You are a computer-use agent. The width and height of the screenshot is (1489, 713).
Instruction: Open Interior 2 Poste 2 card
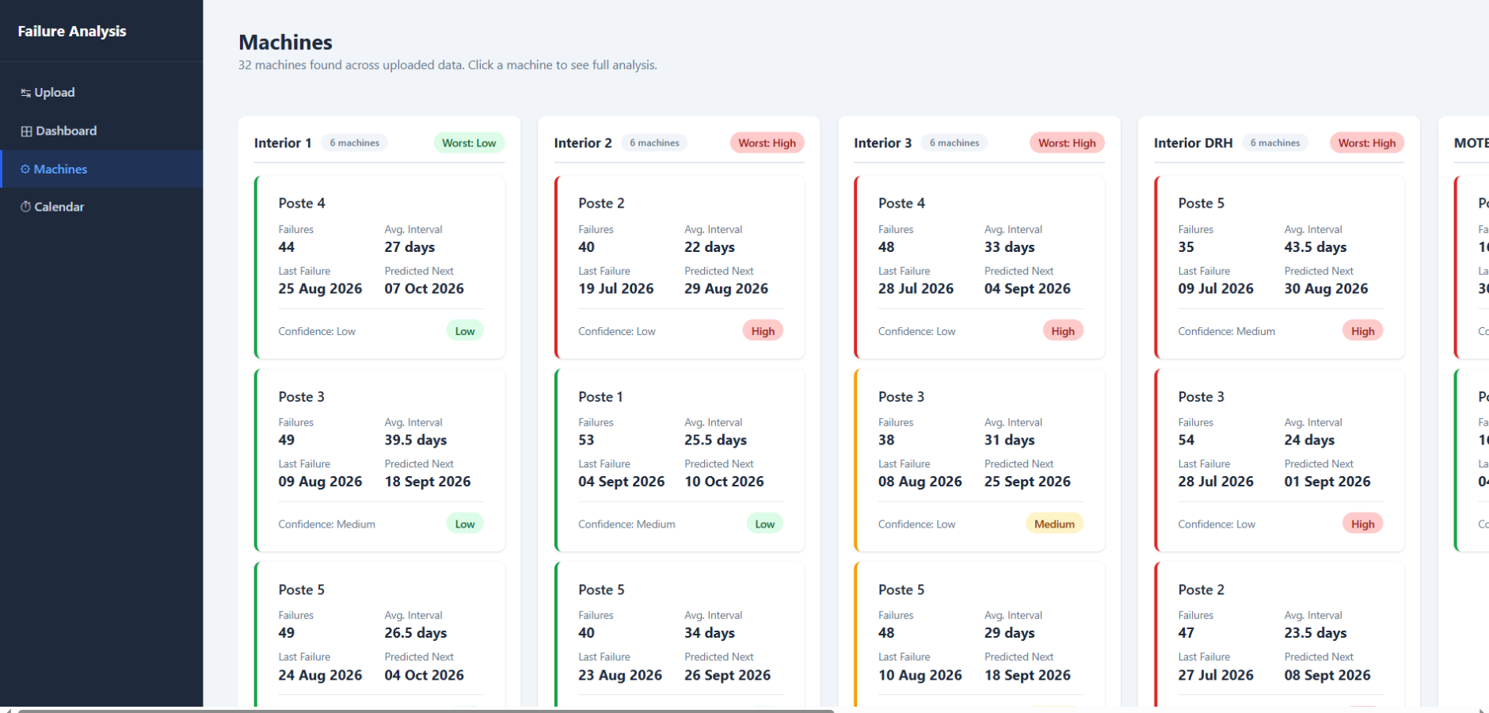[x=680, y=267]
